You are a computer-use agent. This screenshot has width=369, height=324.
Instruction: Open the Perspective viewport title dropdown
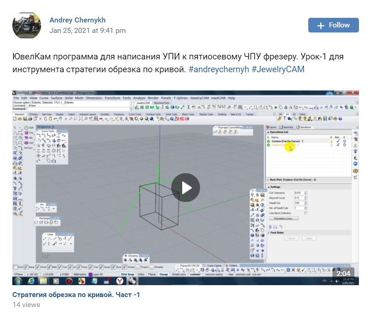(53, 127)
